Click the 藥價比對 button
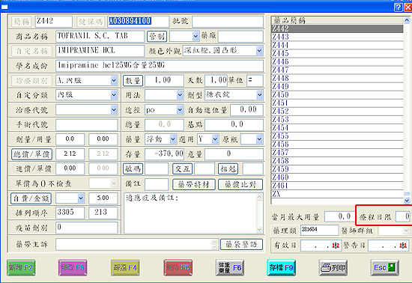 tap(240, 185)
